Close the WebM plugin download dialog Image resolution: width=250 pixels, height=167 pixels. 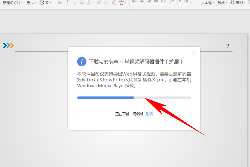[x=194, y=53]
